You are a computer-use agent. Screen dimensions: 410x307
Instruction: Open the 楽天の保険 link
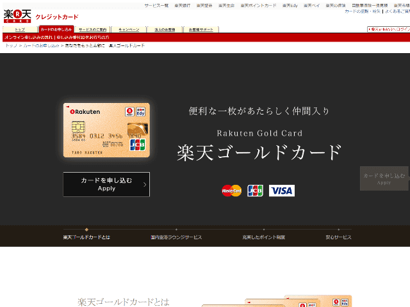(x=336, y=5)
